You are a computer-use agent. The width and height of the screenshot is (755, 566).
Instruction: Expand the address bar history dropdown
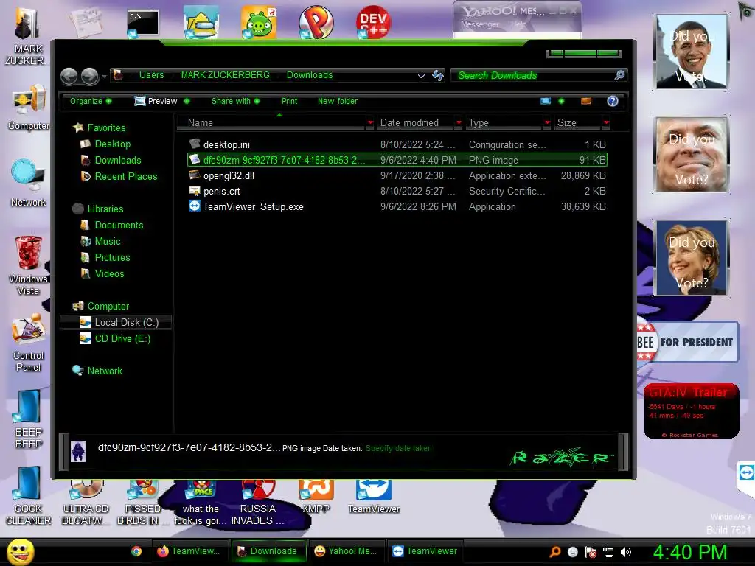(421, 76)
